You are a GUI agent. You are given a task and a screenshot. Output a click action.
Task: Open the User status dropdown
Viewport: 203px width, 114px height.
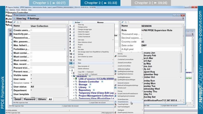48,86
